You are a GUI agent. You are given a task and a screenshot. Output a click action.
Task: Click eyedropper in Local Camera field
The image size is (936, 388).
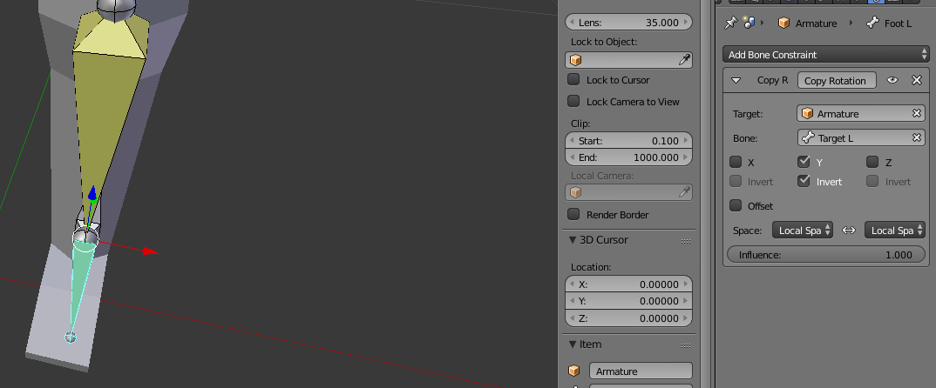point(685,192)
